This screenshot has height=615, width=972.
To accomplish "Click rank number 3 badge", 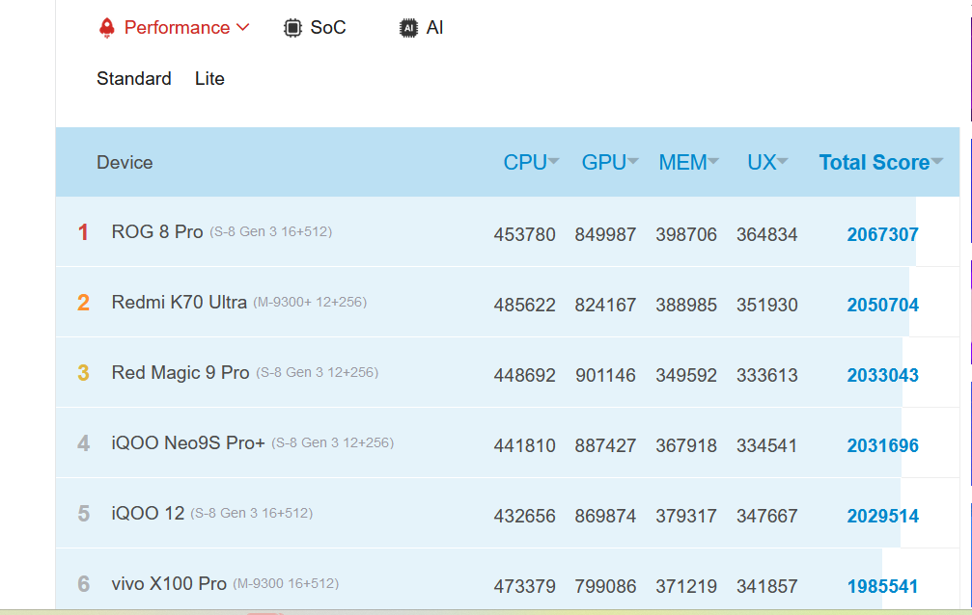I will click(x=83, y=373).
